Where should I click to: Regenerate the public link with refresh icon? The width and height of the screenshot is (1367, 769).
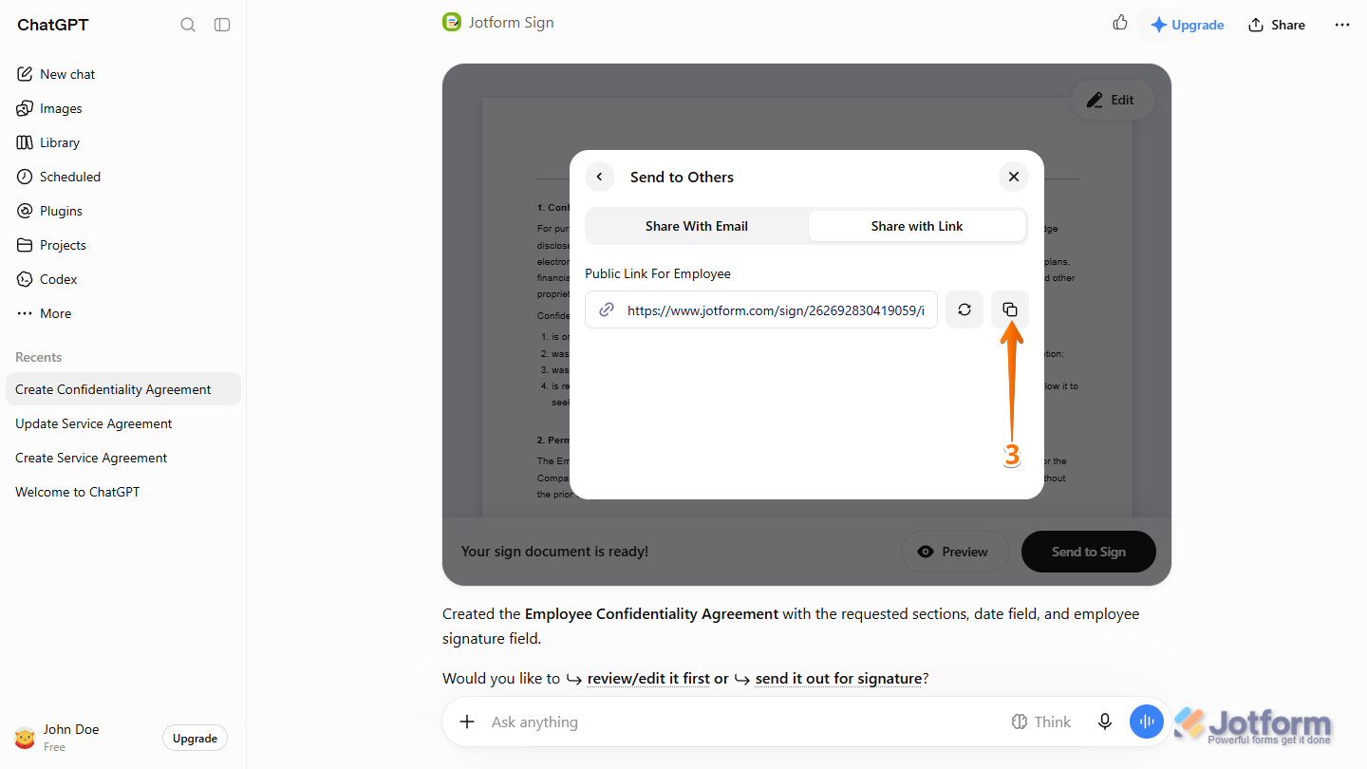[x=964, y=309]
